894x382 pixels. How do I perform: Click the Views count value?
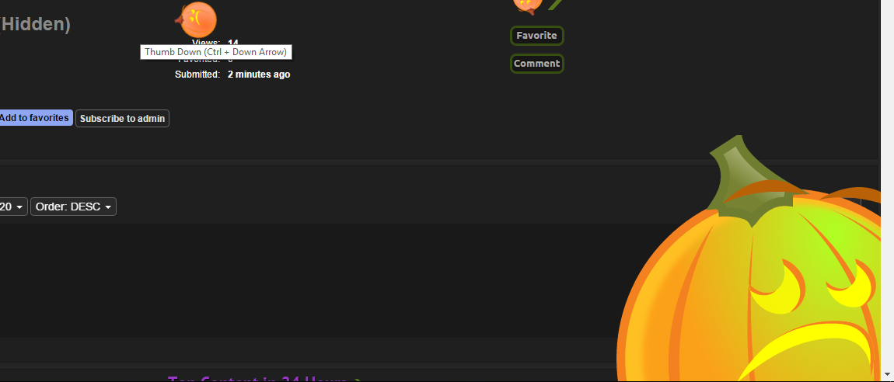pos(233,42)
